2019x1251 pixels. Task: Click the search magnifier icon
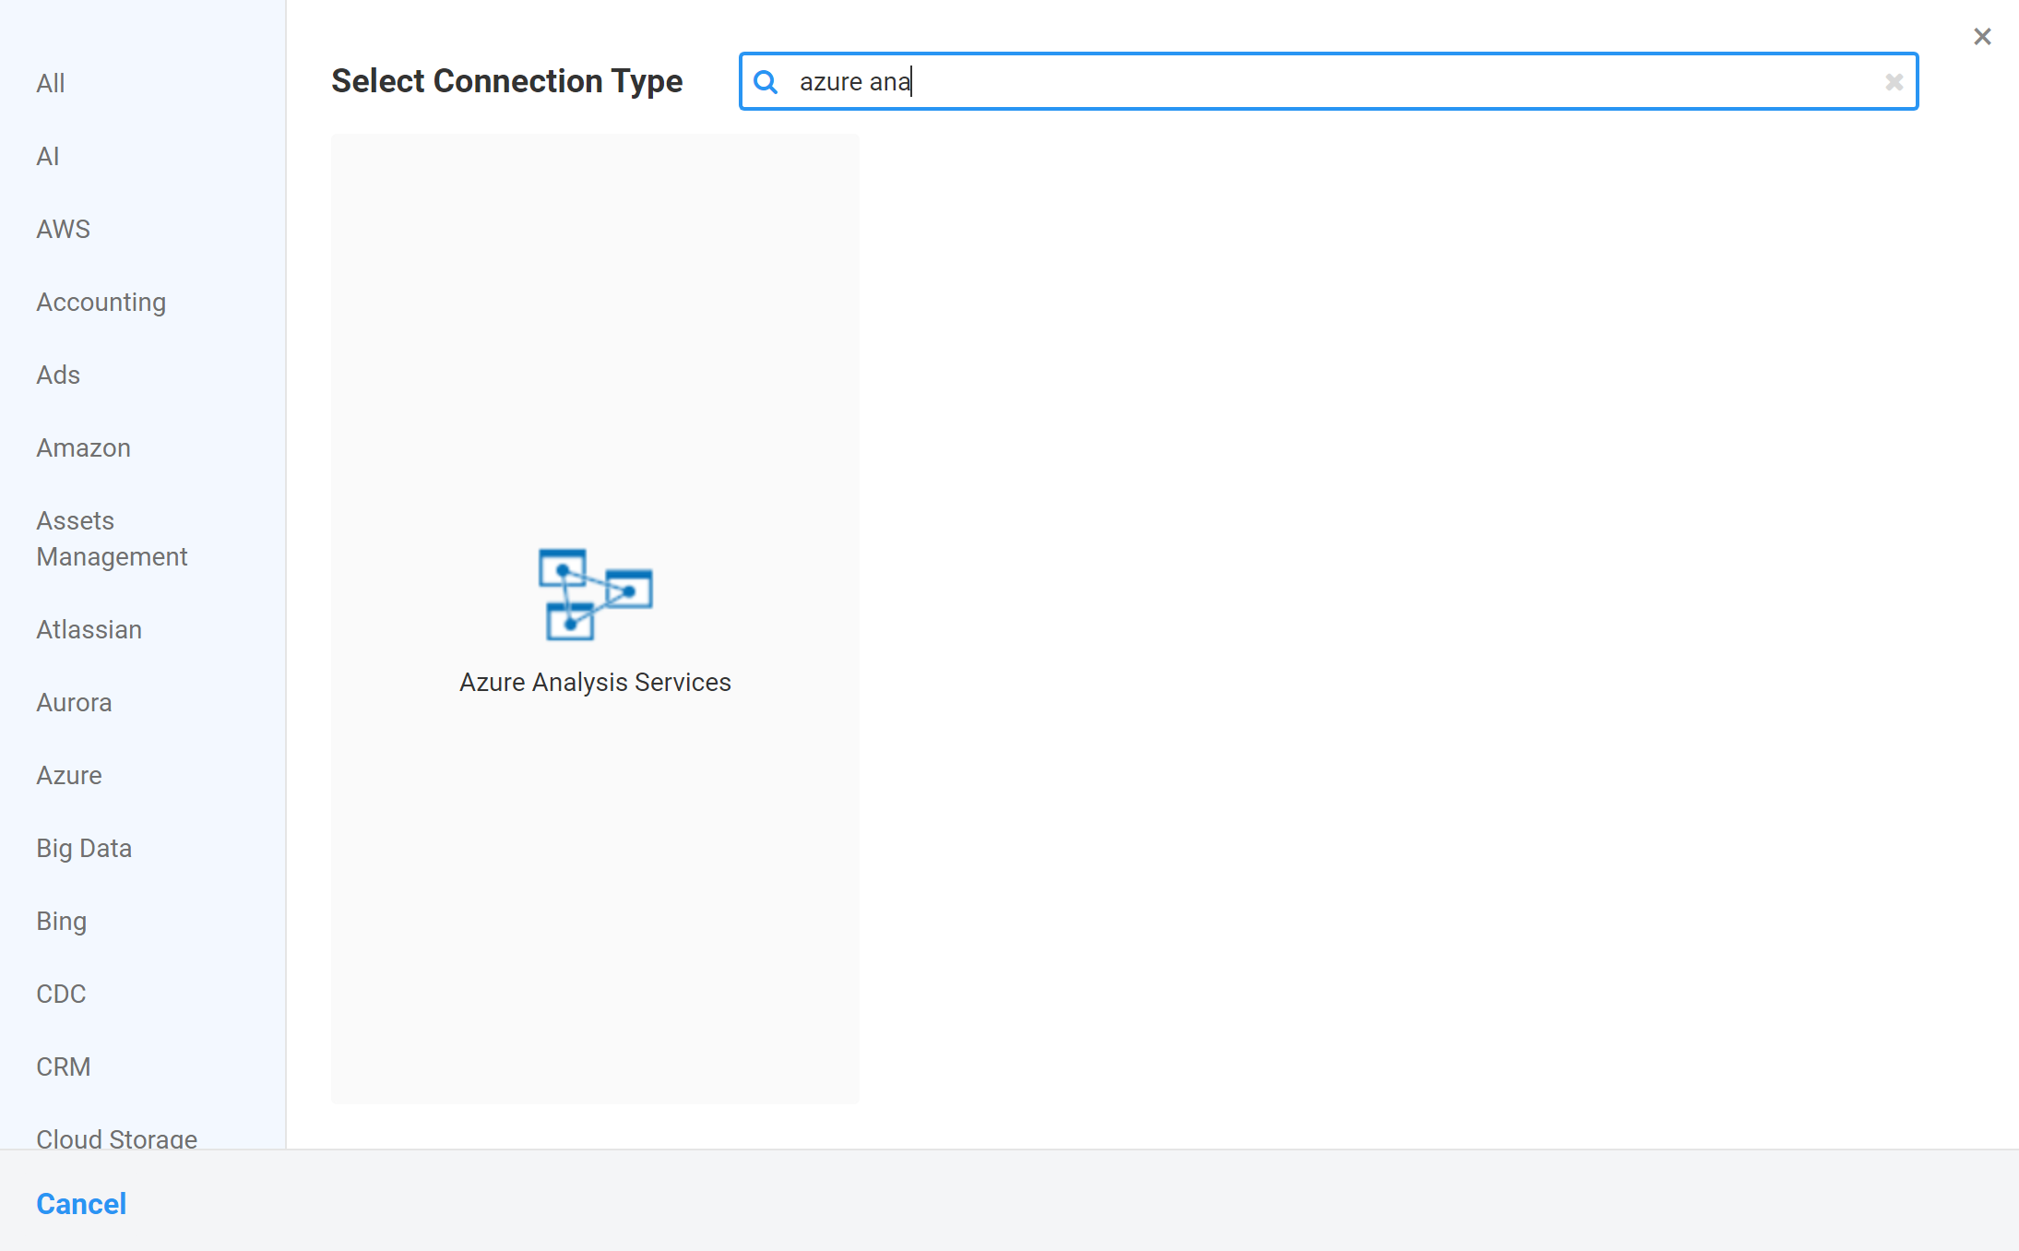[x=766, y=82]
